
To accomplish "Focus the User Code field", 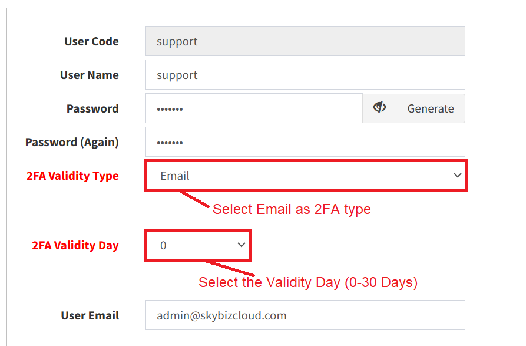I will pyautogui.click(x=305, y=41).
